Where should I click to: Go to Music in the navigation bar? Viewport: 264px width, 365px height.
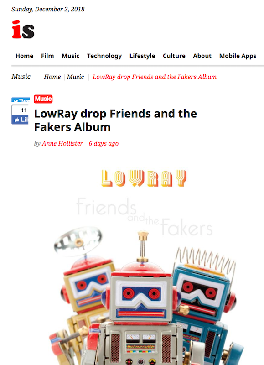[71, 56]
